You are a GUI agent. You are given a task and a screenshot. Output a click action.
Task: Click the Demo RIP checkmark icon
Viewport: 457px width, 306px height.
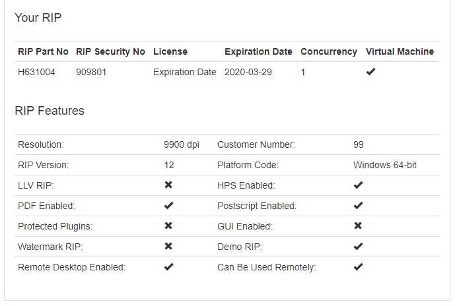(358, 247)
